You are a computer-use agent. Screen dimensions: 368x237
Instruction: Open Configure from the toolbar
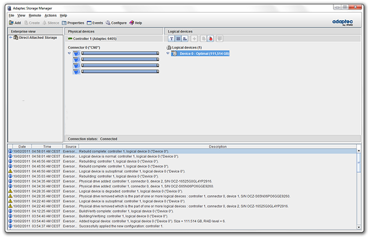point(116,23)
